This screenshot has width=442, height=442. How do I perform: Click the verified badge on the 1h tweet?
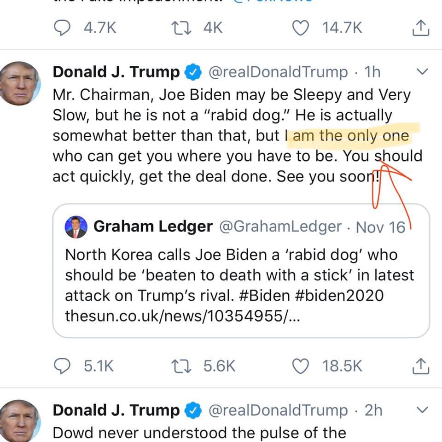(x=192, y=72)
